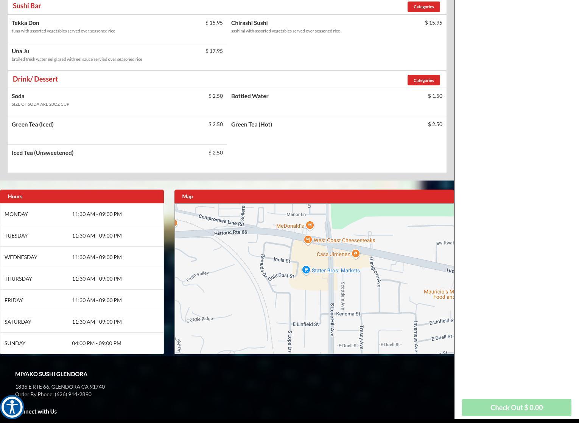
Task: Click the order-by-phone number in footer
Action: (73, 394)
